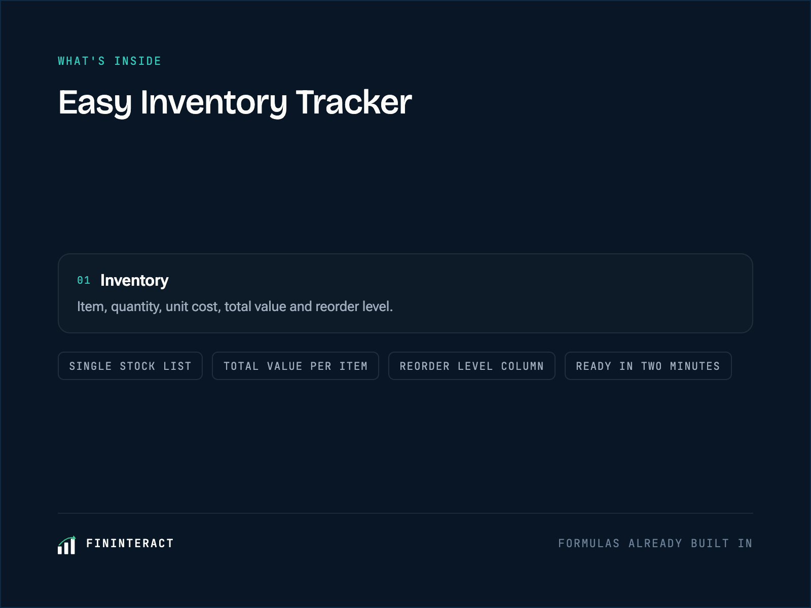Click the FORMULAS ALREADY BUILT IN footer text
Screen dimensions: 811x608
(655, 543)
